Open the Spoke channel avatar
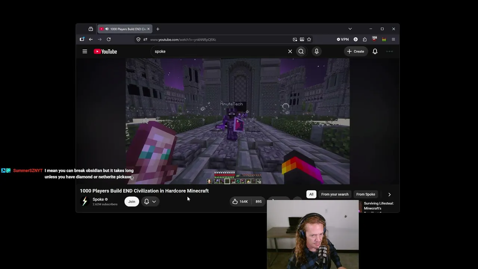This screenshot has width=478, height=269. tap(85, 202)
